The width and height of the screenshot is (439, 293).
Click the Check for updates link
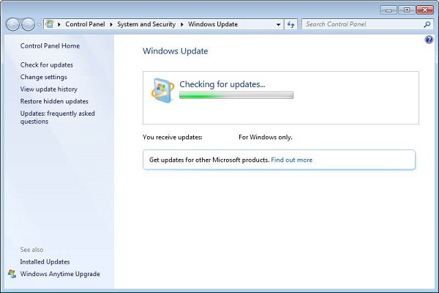pyautogui.click(x=47, y=65)
